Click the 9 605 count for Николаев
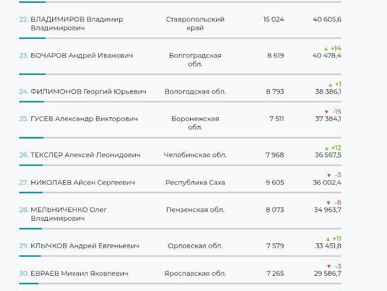Image resolution: width=387 pixels, height=291 pixels. [274, 182]
